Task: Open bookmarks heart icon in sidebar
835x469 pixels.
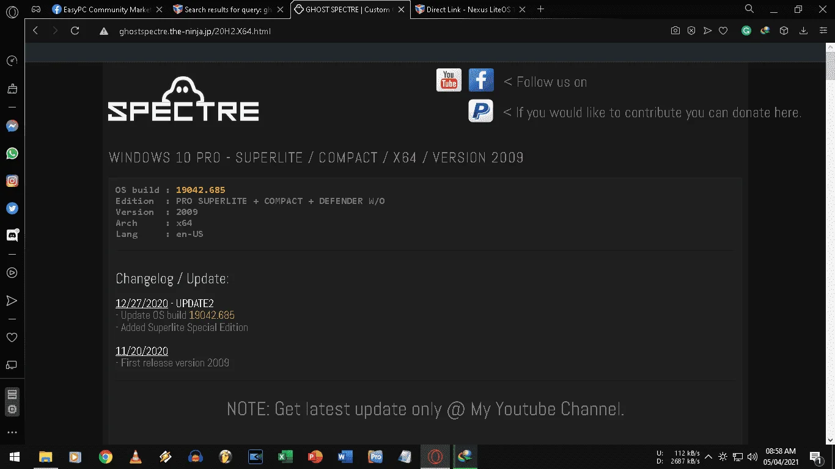Action: pyautogui.click(x=12, y=337)
